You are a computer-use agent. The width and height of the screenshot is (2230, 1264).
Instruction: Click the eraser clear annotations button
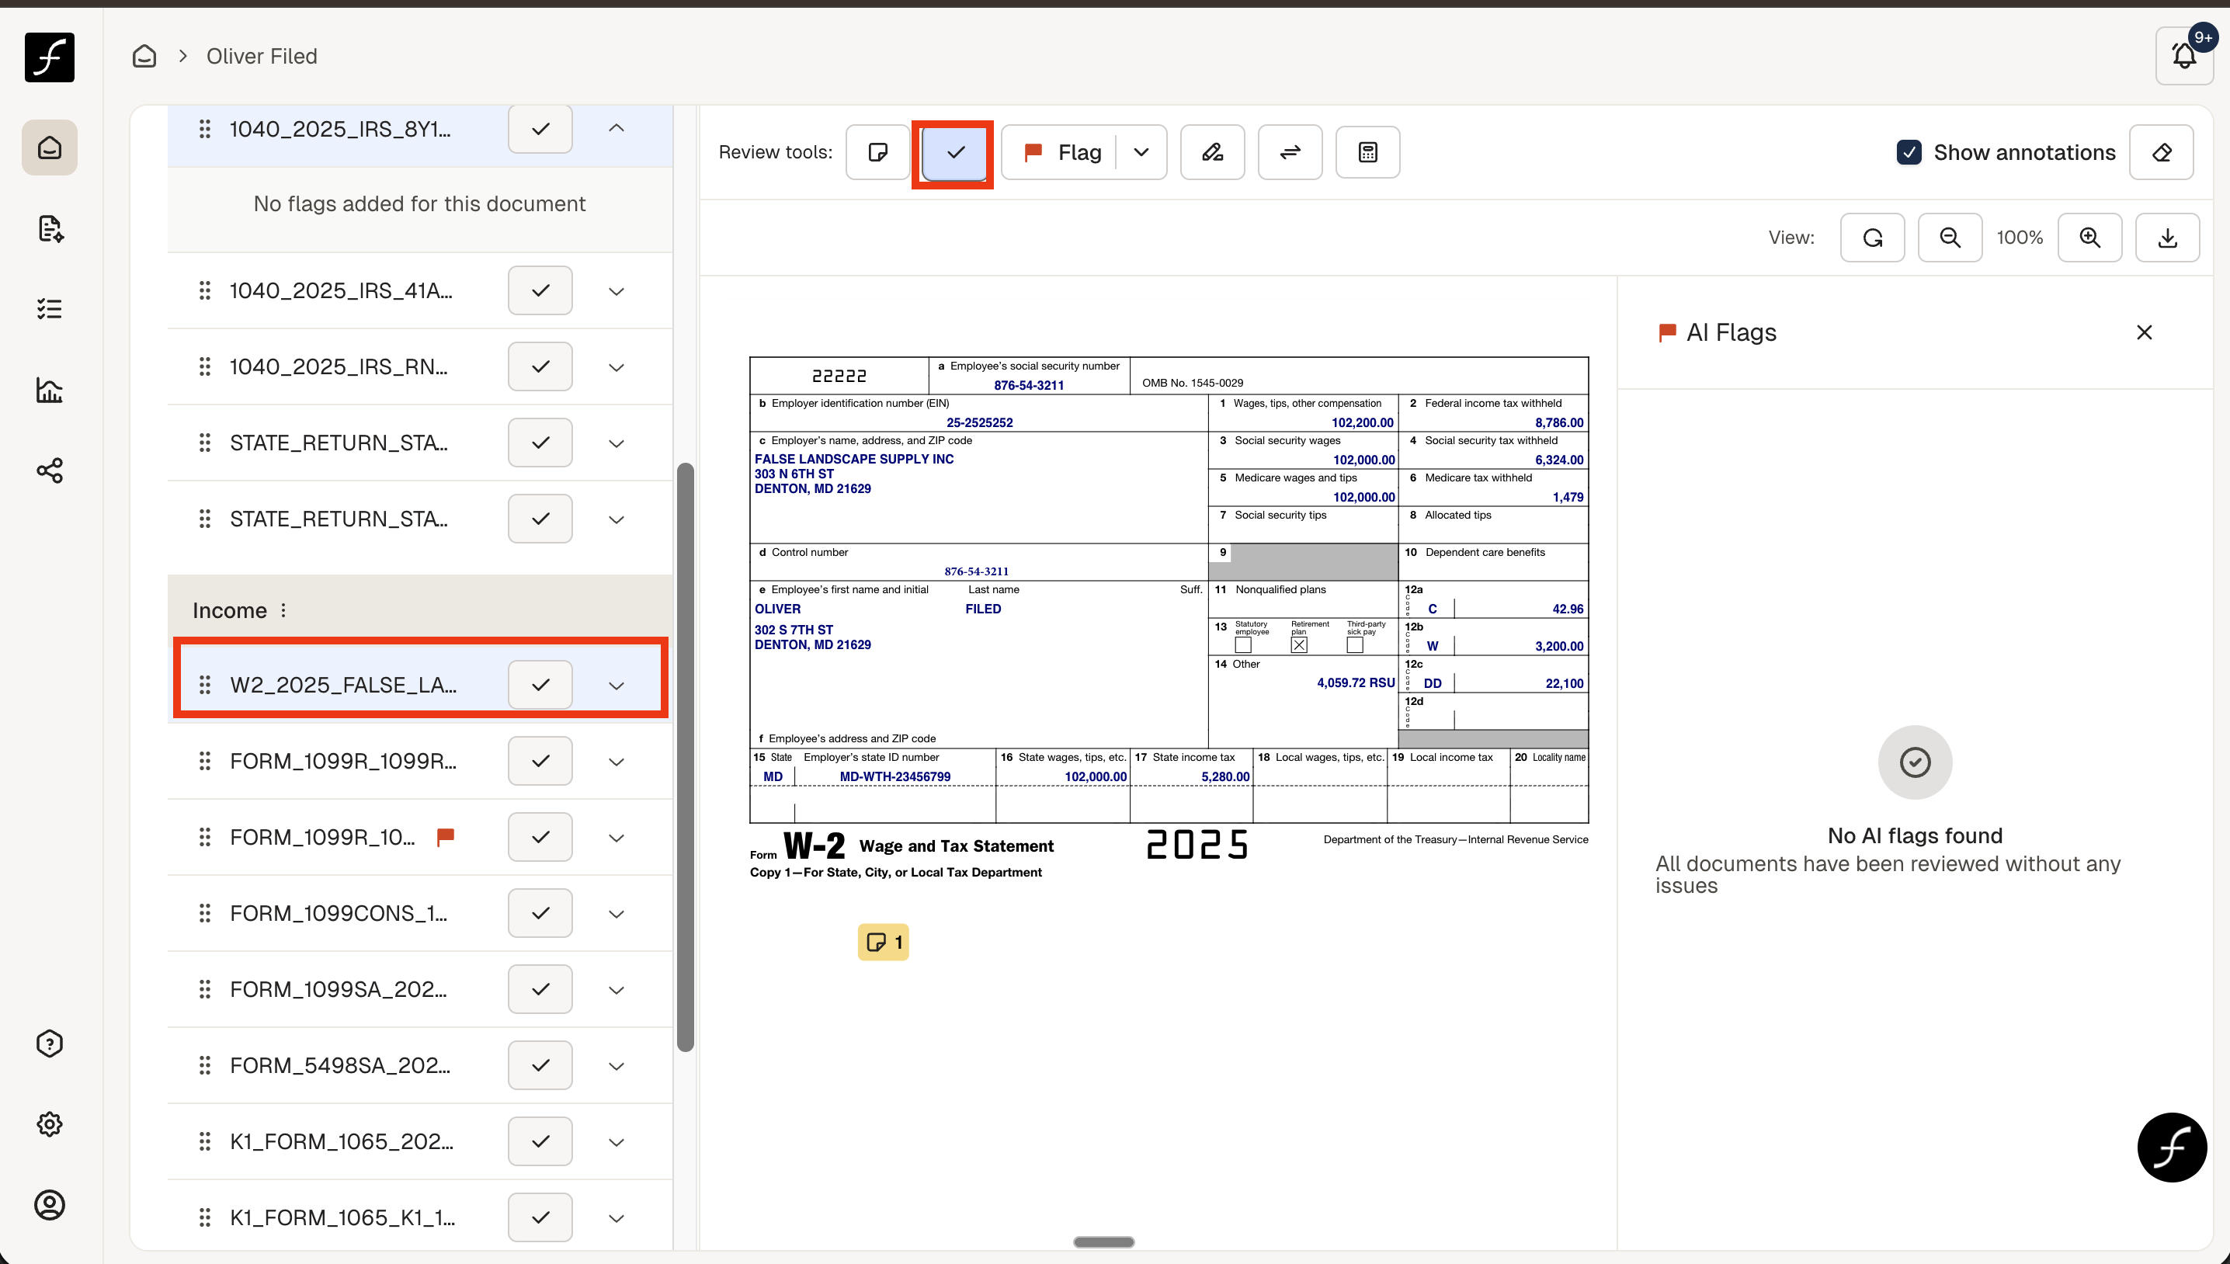[2162, 152]
